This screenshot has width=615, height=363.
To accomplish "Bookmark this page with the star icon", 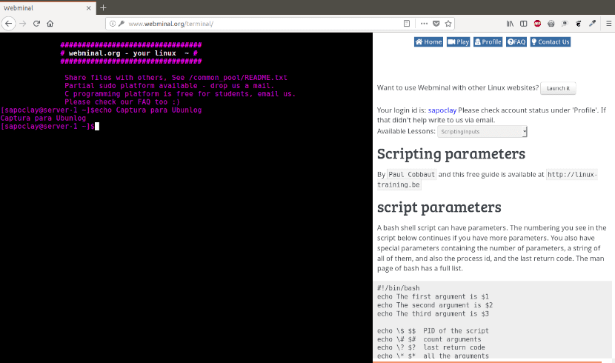I will 448,24.
